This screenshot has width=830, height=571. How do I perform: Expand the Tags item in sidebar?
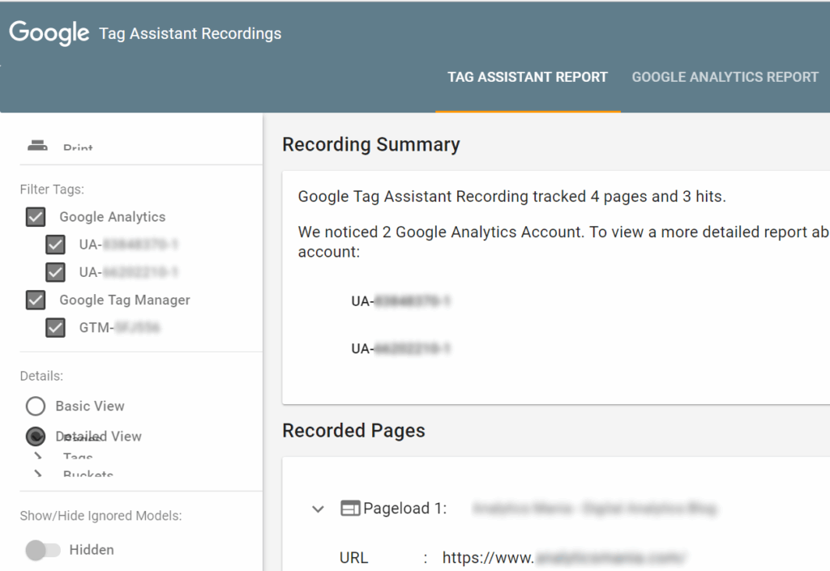click(38, 456)
